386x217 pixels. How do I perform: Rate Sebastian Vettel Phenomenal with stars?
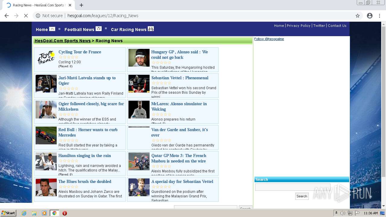click(x=161, y=83)
